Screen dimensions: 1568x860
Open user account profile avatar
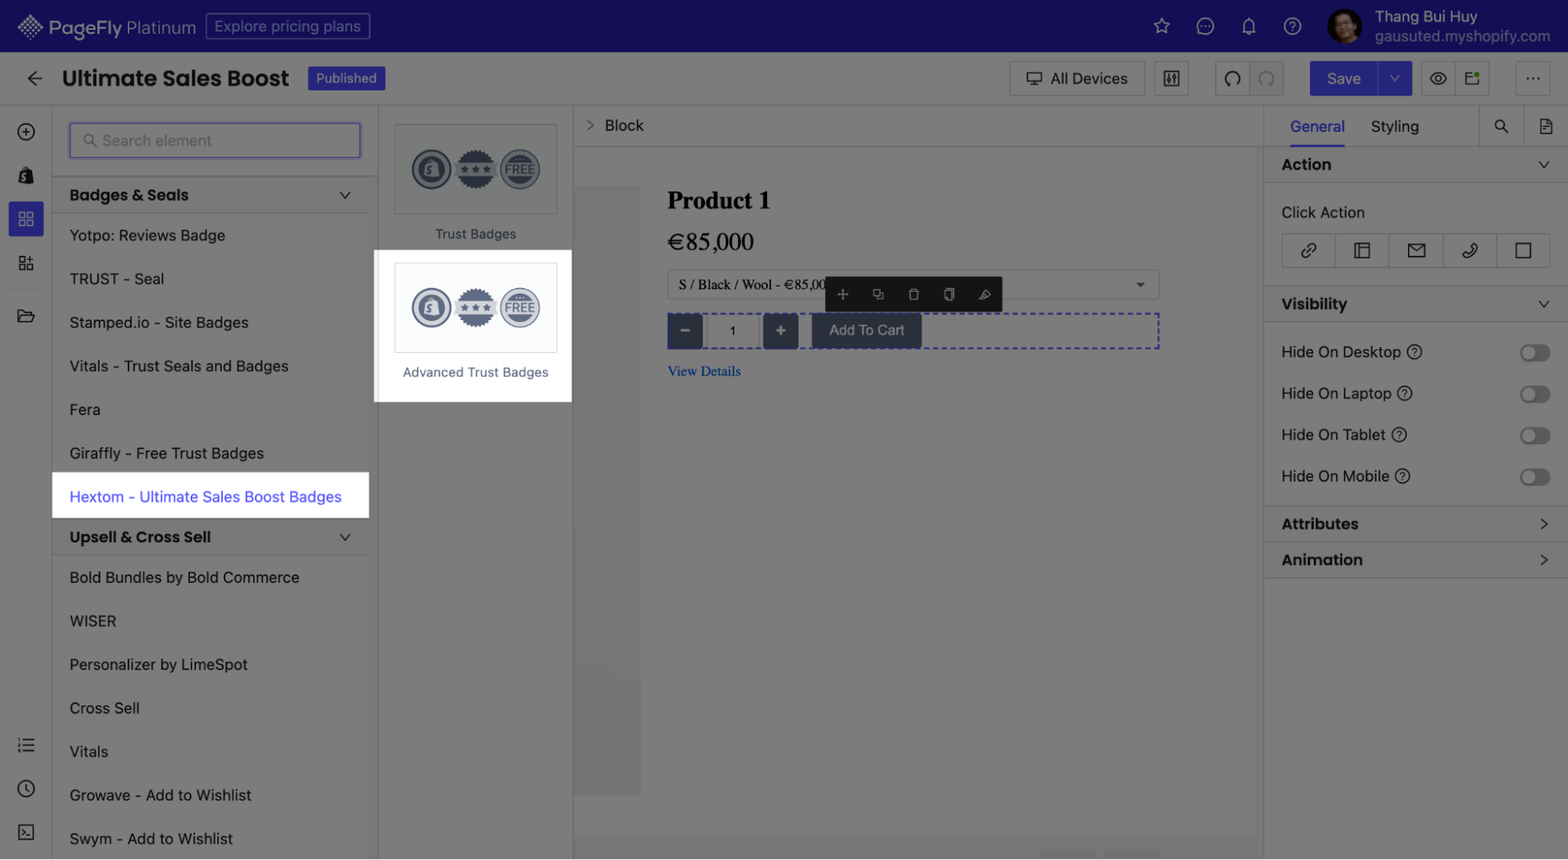(1344, 26)
